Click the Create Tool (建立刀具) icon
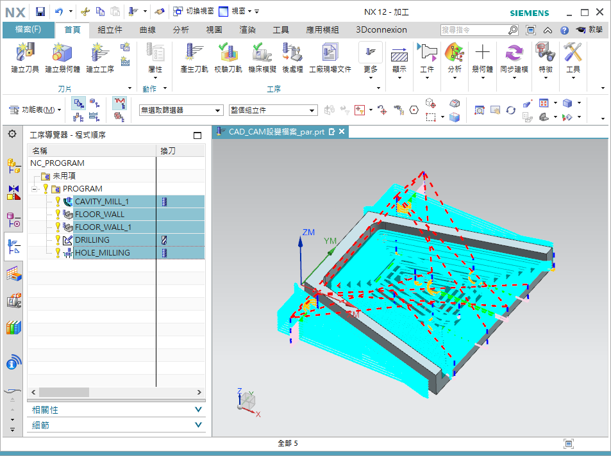611x456 pixels. pos(25,52)
